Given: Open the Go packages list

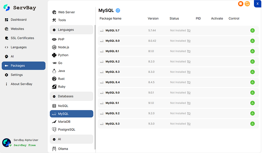Looking at the screenshot, I should 72,63.
